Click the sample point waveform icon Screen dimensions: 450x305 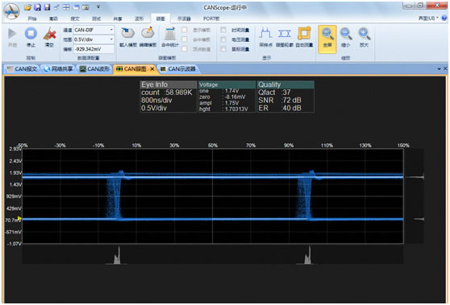coord(265,33)
